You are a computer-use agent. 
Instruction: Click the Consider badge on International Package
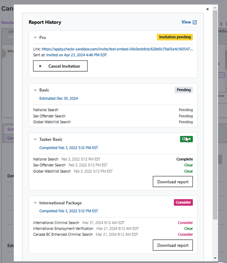tap(183, 203)
